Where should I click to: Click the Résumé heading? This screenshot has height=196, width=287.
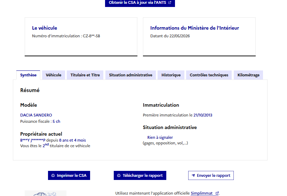pyautogui.click(x=30, y=90)
